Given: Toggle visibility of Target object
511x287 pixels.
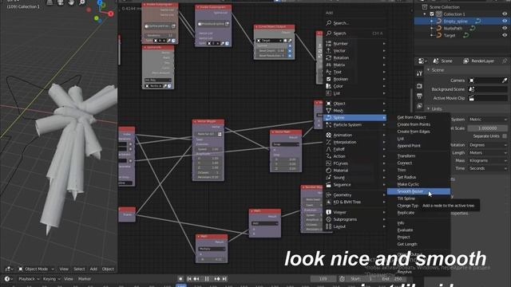Looking at the screenshot, I should 505,35.
